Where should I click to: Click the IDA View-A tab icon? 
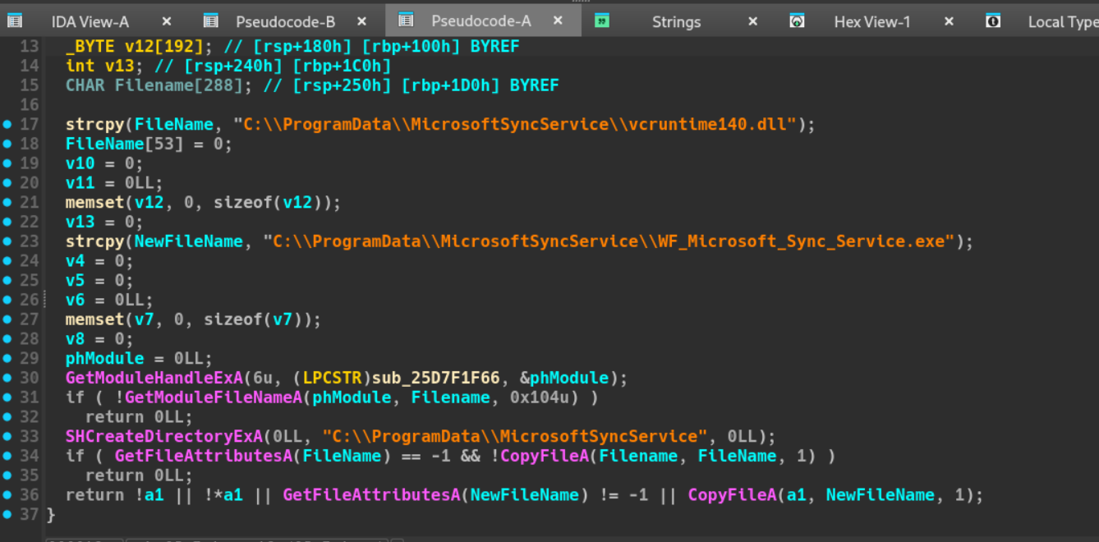(15, 21)
